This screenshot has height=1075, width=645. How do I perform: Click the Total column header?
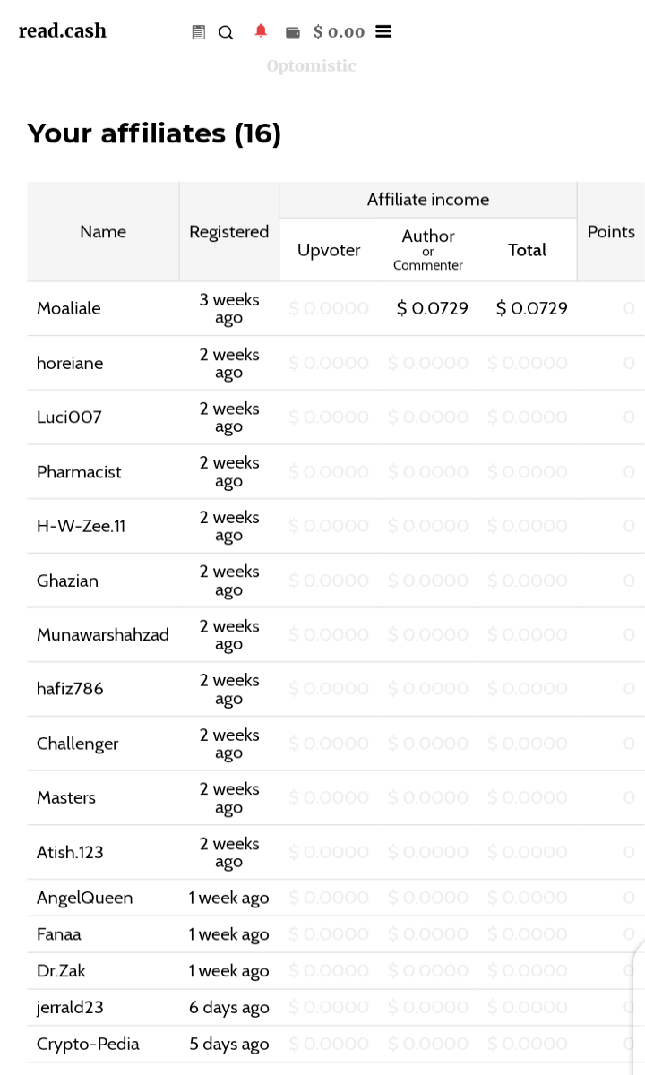527,250
